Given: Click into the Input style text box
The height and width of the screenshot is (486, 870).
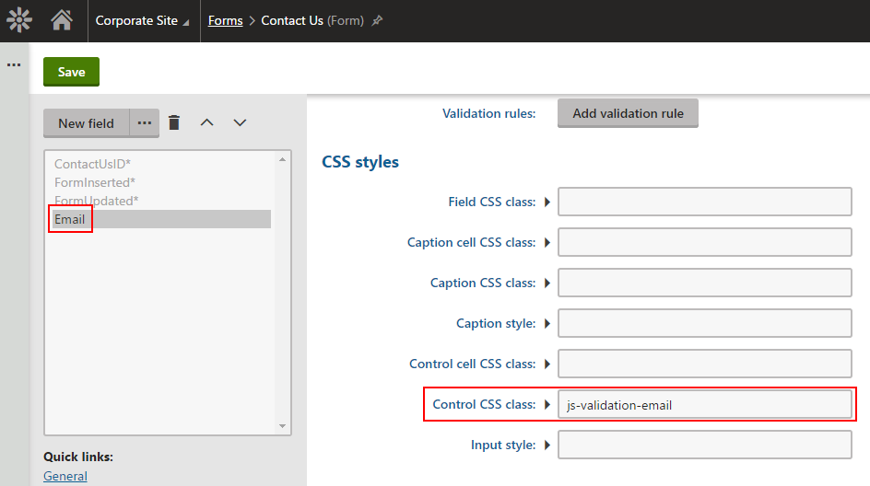Looking at the screenshot, I should pyautogui.click(x=704, y=445).
